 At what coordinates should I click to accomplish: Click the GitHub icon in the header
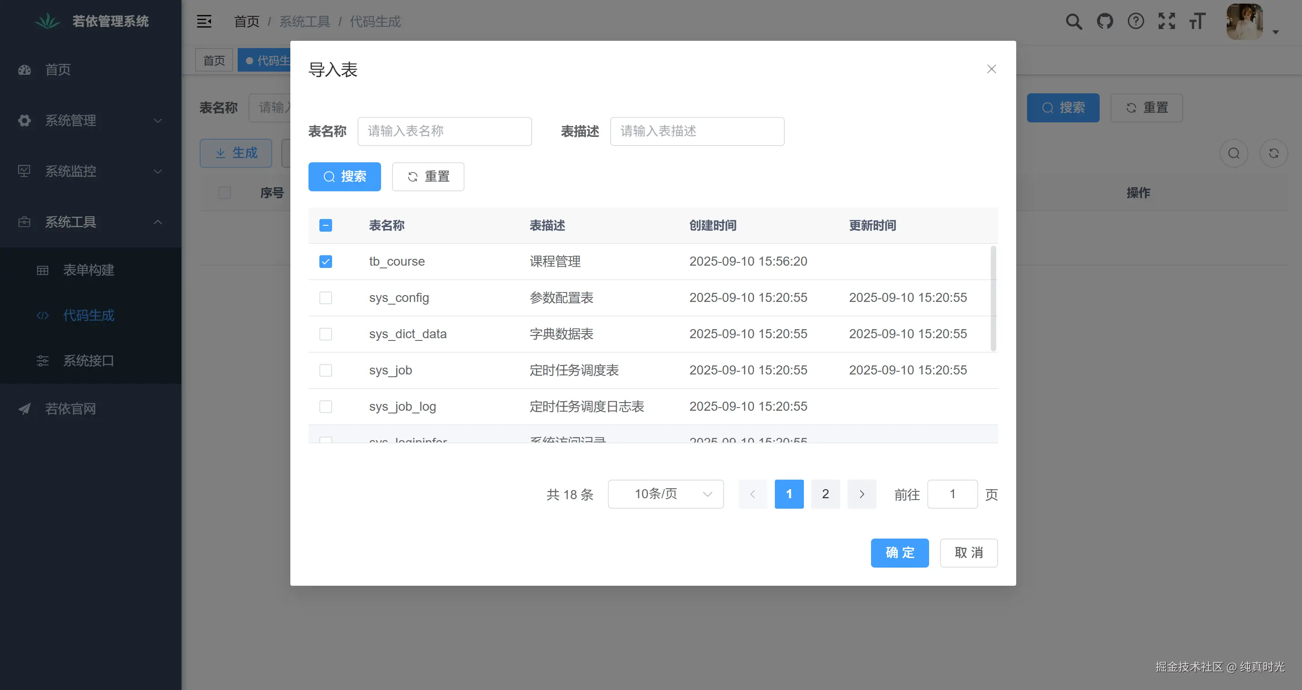click(x=1105, y=21)
